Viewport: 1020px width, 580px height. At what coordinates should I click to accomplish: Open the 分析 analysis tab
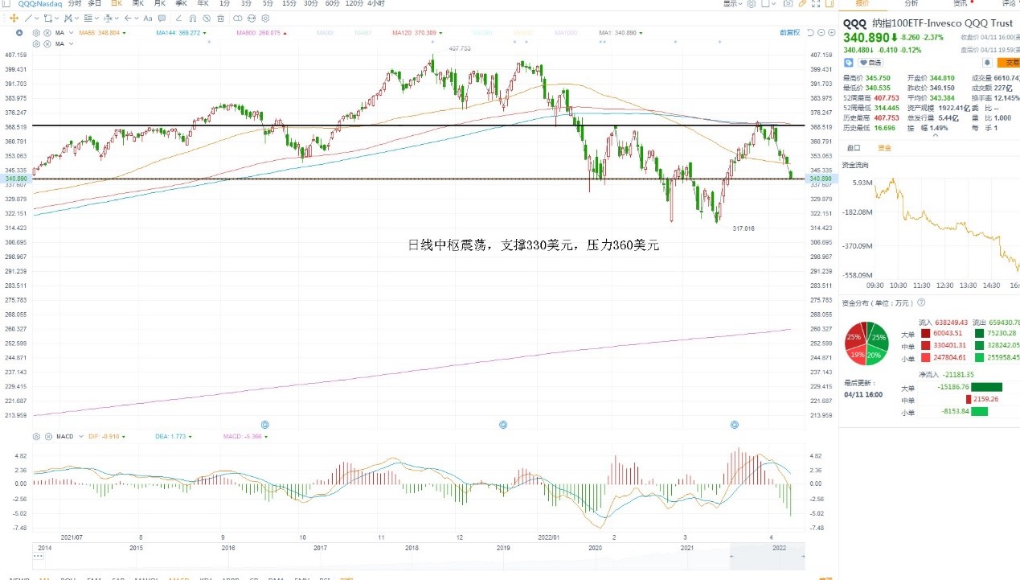coord(911,4)
